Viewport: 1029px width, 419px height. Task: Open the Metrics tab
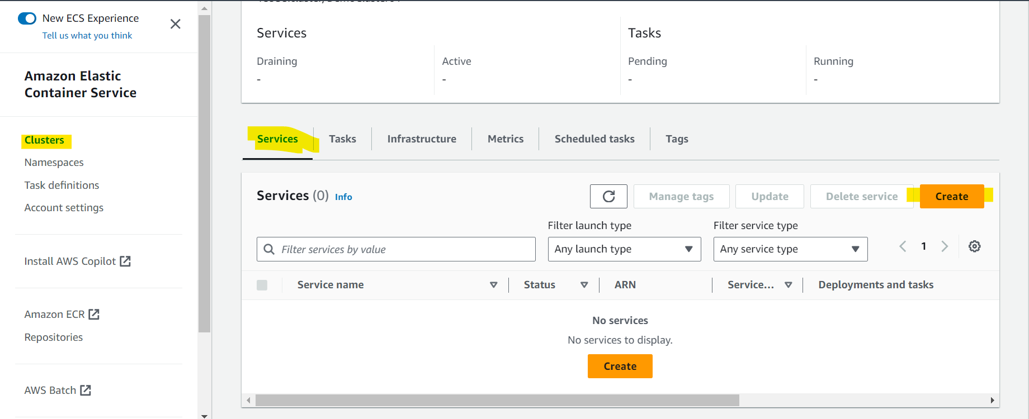506,139
